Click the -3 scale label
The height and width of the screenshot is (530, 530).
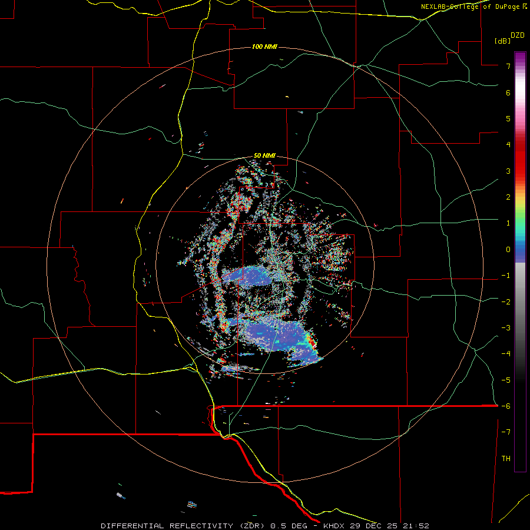[506, 328]
